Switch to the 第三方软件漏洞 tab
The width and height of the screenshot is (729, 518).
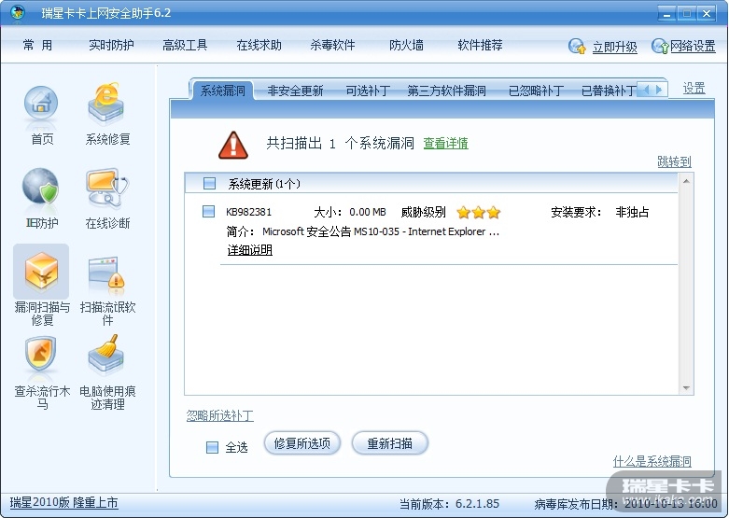(447, 91)
